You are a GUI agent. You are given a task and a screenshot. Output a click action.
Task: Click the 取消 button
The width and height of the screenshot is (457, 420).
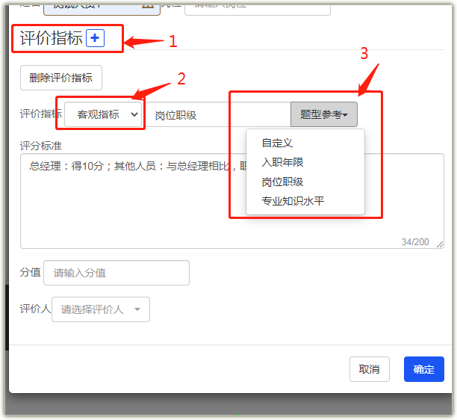pos(370,369)
